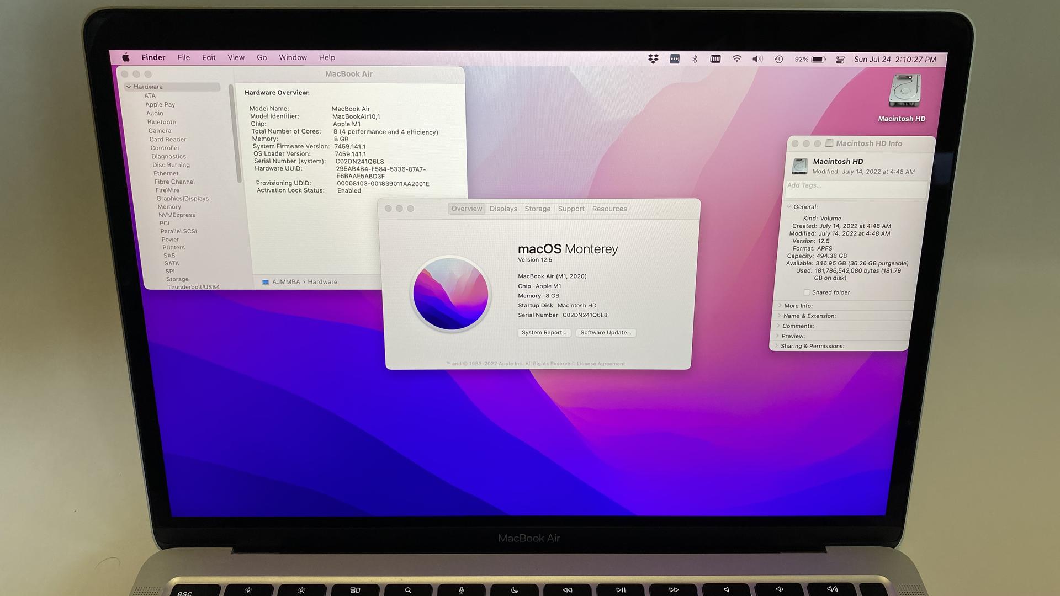Select Power in the sidebar

click(170, 240)
